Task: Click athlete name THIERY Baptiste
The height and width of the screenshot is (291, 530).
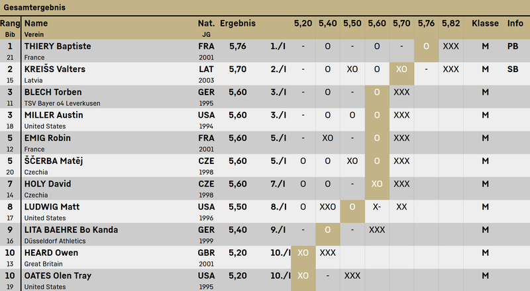Action: (x=58, y=46)
